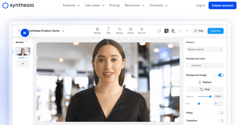The height and width of the screenshot is (125, 239).
Task: Open the comments bubble icon
Action: click(x=159, y=31)
